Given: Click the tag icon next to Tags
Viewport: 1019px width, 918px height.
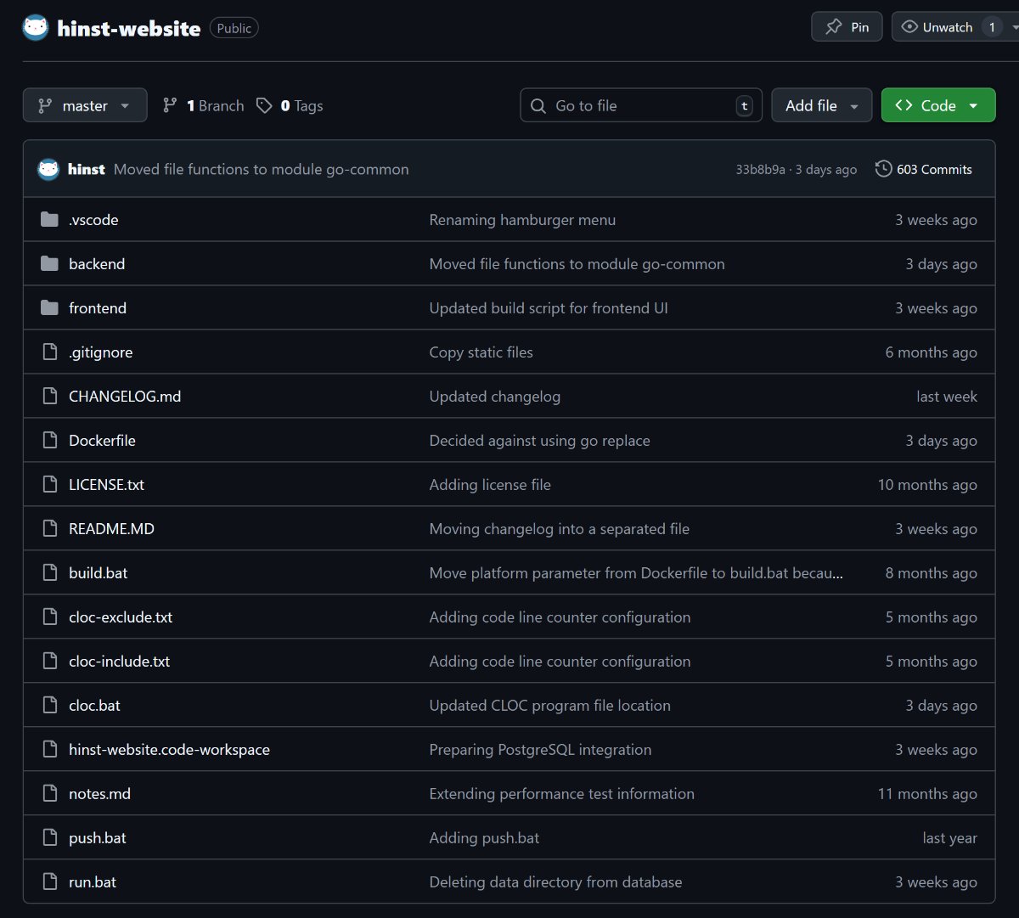Looking at the screenshot, I should pos(265,105).
